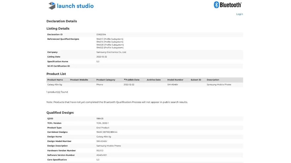
Task: Click the Publish Date sort arrow
Action: pos(125,80)
